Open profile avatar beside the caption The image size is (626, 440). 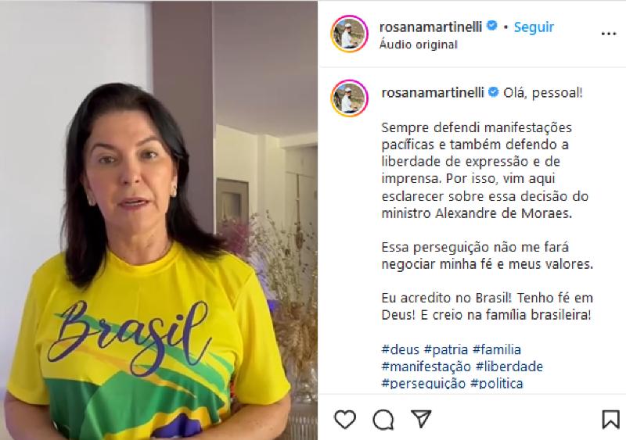pyautogui.click(x=349, y=98)
